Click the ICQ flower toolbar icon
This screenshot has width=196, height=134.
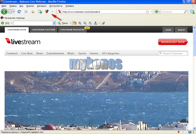point(3,23)
